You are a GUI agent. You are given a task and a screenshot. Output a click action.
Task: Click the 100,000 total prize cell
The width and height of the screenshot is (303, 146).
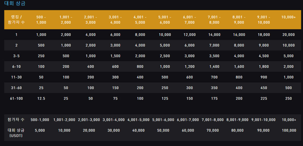[x=289, y=130]
